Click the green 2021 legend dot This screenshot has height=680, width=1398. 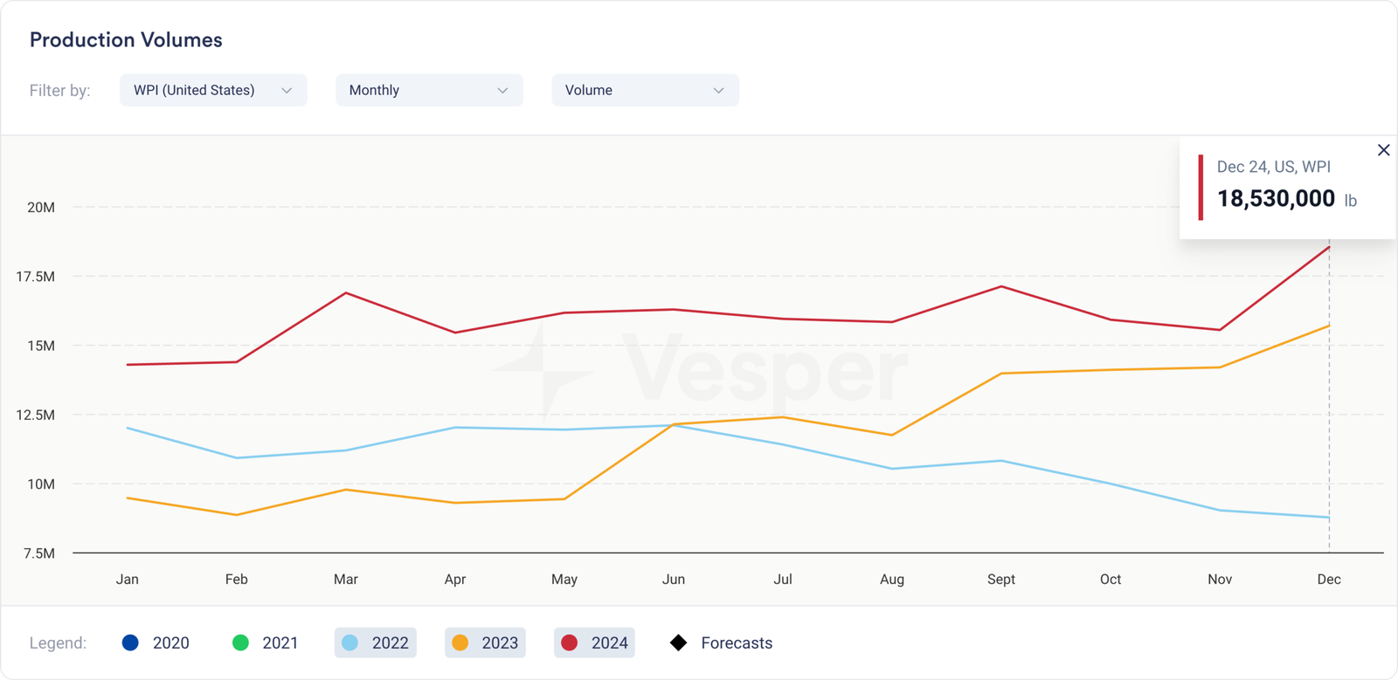[240, 643]
